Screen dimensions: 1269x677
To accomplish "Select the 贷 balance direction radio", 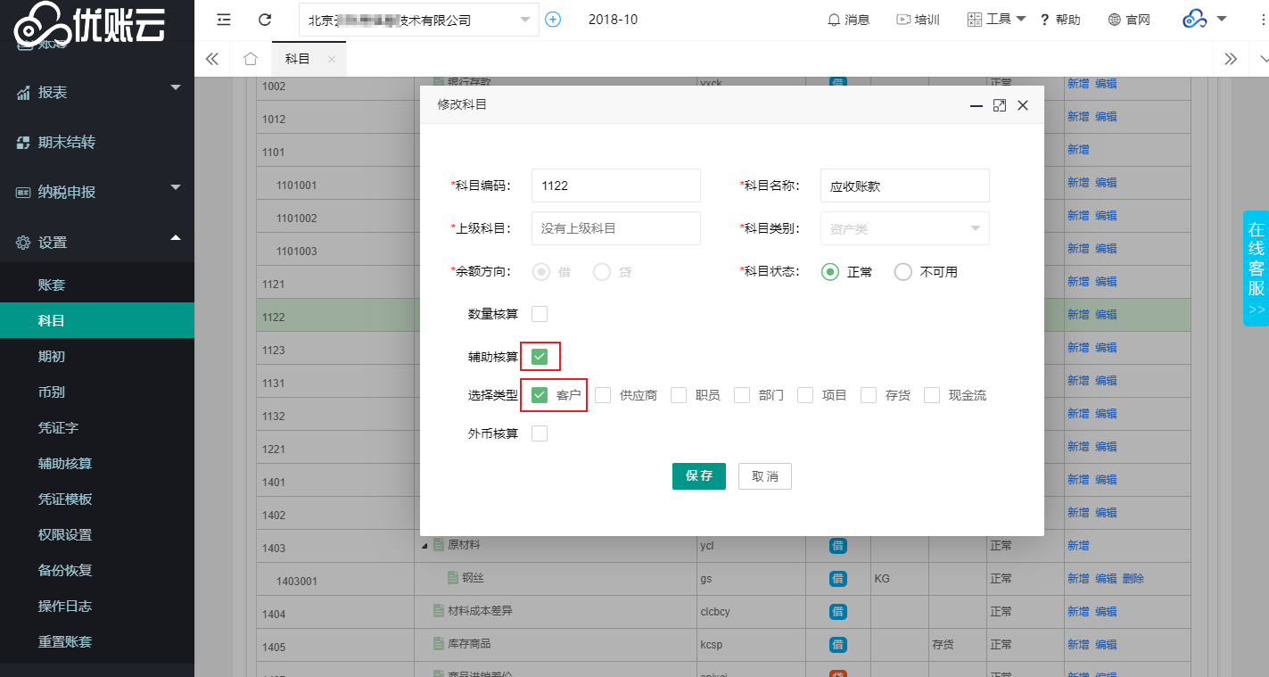I will pos(602,272).
